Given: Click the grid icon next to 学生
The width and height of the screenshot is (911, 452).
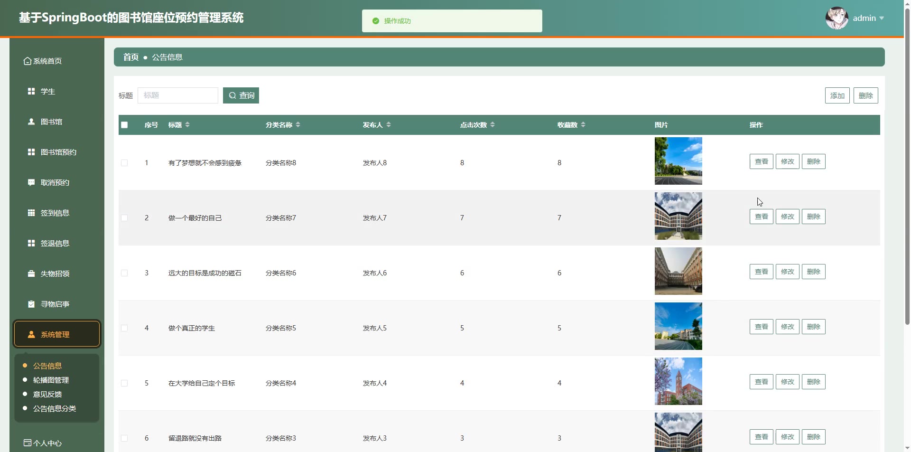Looking at the screenshot, I should (x=31, y=91).
